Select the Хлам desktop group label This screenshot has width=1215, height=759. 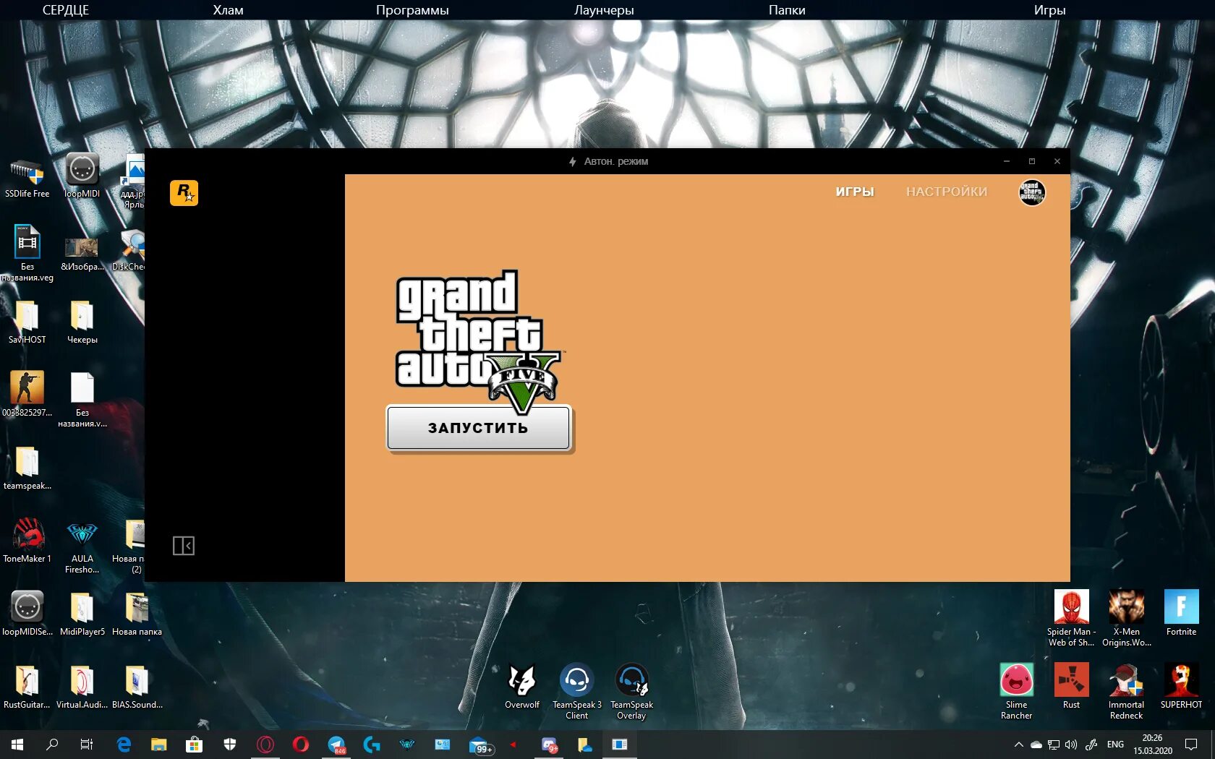pyautogui.click(x=229, y=10)
